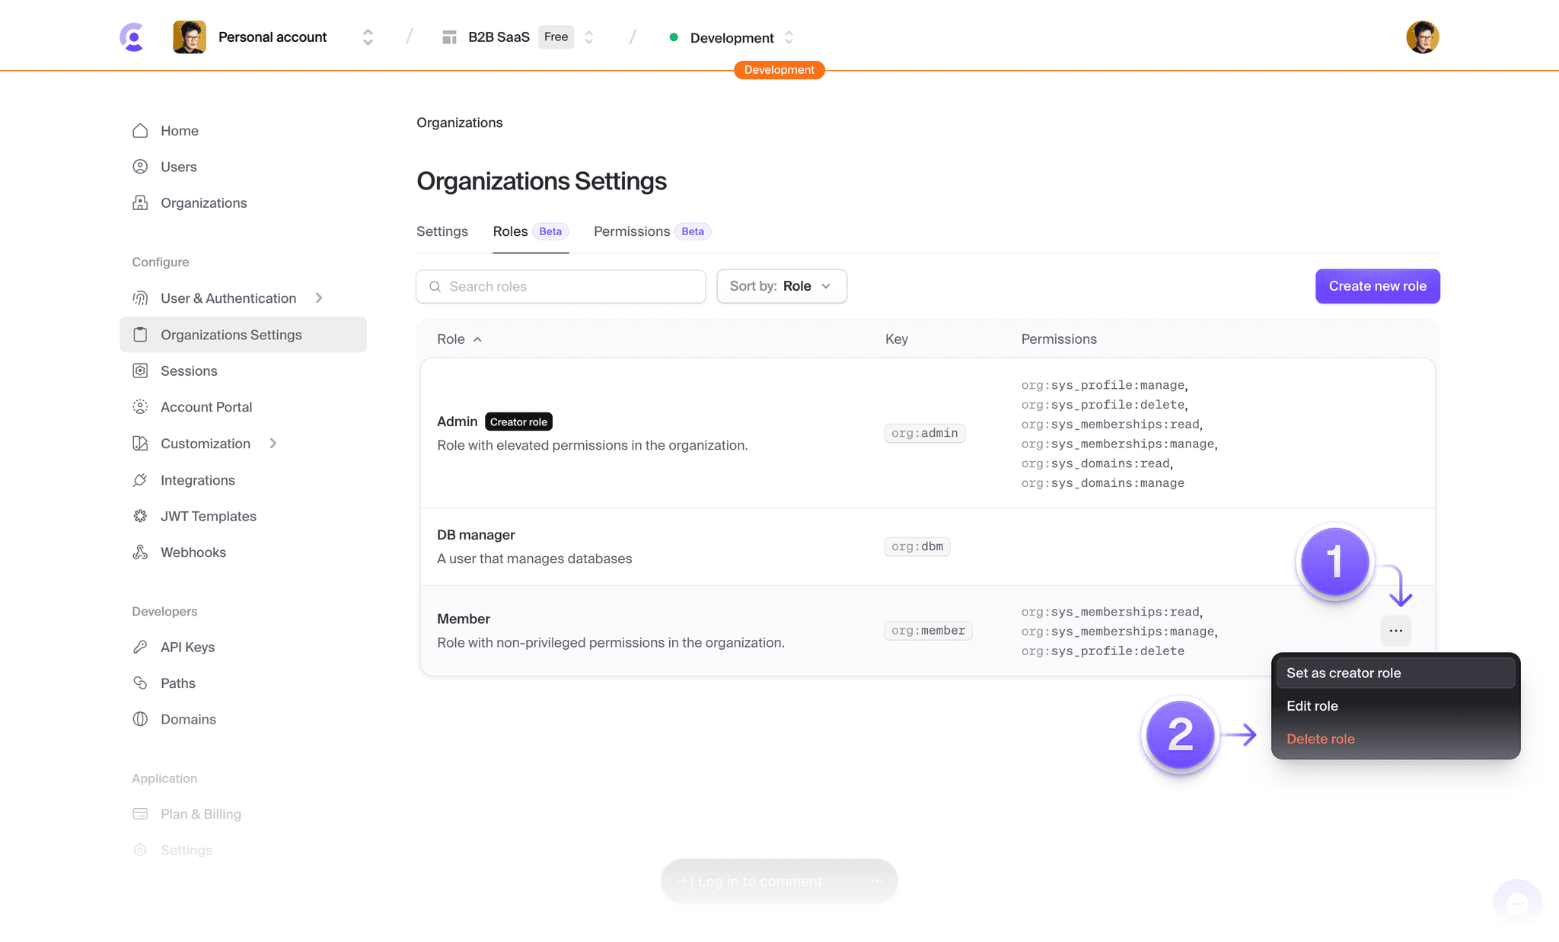Expand the Development environment switcher
The width and height of the screenshot is (1559, 942).
point(789,37)
